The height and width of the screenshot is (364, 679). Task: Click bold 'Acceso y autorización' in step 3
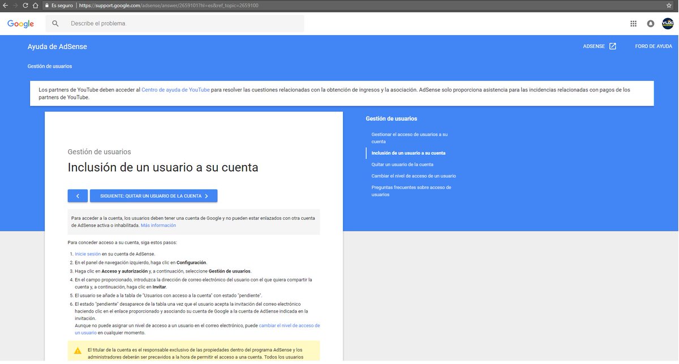(x=125, y=271)
